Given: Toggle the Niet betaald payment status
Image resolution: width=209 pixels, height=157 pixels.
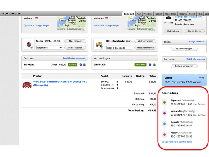Looking at the screenshot, I should click(75, 41).
